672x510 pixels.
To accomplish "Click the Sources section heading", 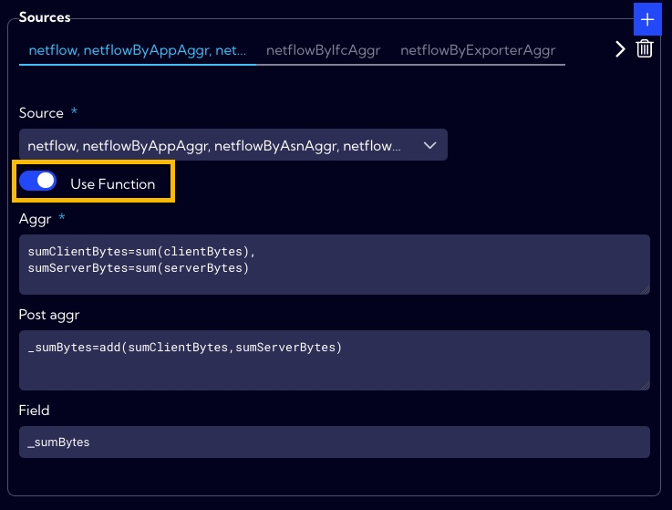I will tap(45, 17).
